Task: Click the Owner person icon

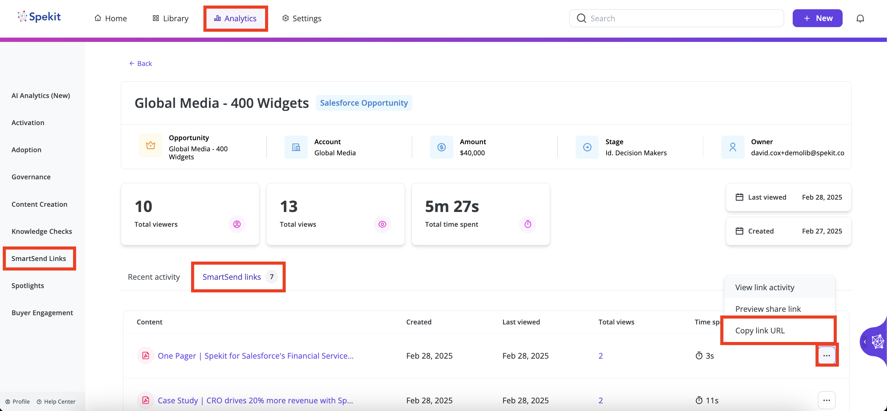Action: (733, 147)
